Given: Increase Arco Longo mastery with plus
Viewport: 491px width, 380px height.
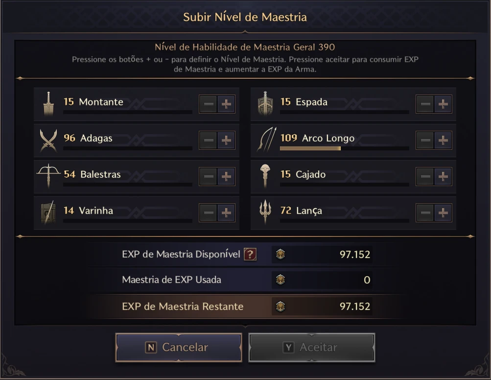Looking at the screenshot, I should point(443,141).
